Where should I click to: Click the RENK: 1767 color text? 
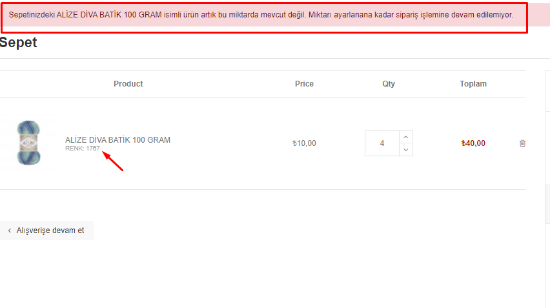coord(83,149)
